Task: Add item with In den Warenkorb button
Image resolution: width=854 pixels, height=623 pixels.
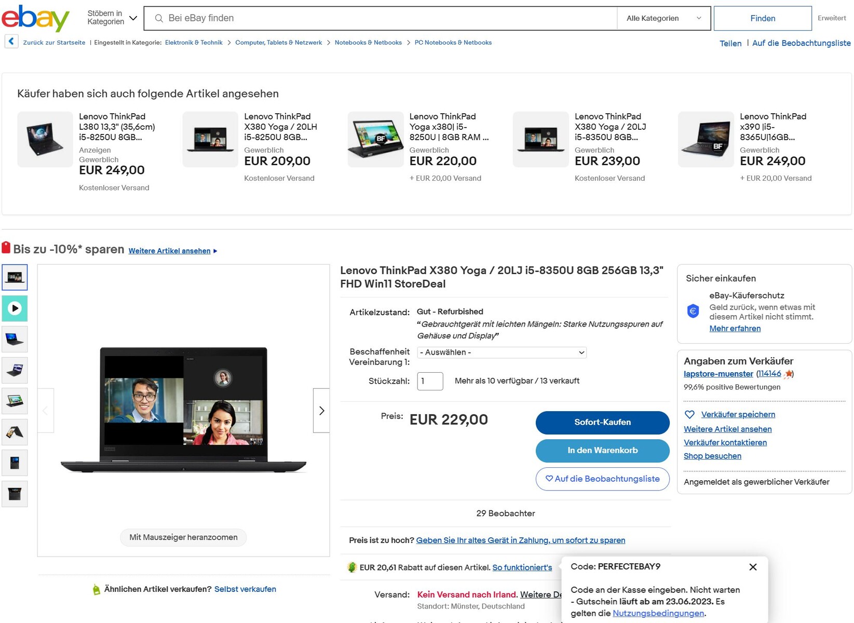Action: [x=602, y=451]
